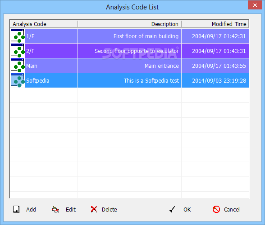Viewport: 265px width, 225px height.
Task: Sort by the Modified Time column header
Action: click(215, 24)
